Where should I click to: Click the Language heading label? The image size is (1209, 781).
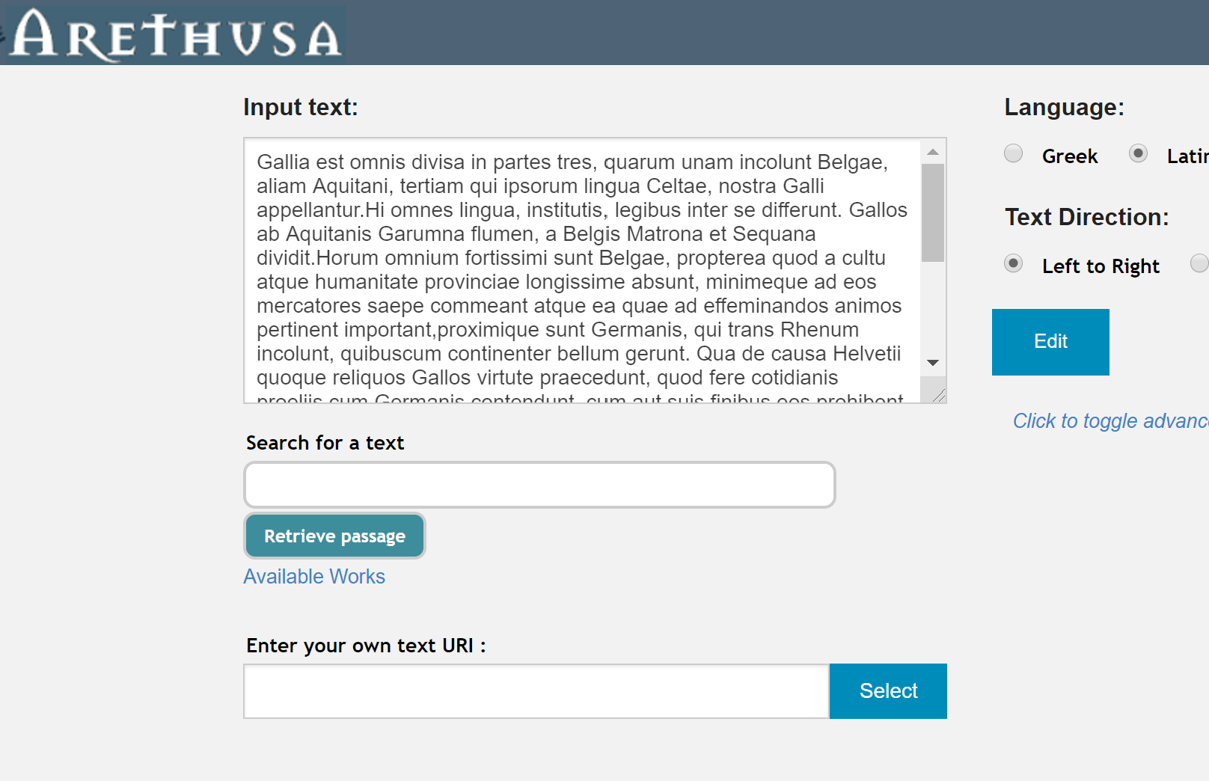tap(1064, 107)
